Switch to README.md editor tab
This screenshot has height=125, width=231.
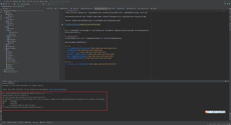[x=65, y=9]
